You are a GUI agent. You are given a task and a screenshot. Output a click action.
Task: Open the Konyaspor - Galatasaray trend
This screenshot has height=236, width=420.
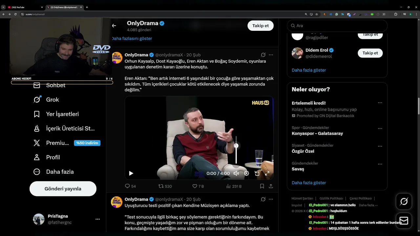coord(317,133)
